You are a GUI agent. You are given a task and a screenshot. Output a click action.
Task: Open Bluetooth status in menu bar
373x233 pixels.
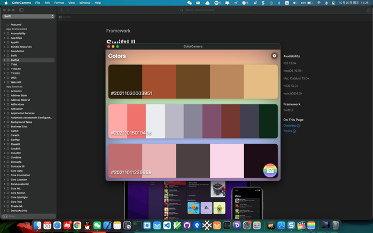[x=279, y=3]
